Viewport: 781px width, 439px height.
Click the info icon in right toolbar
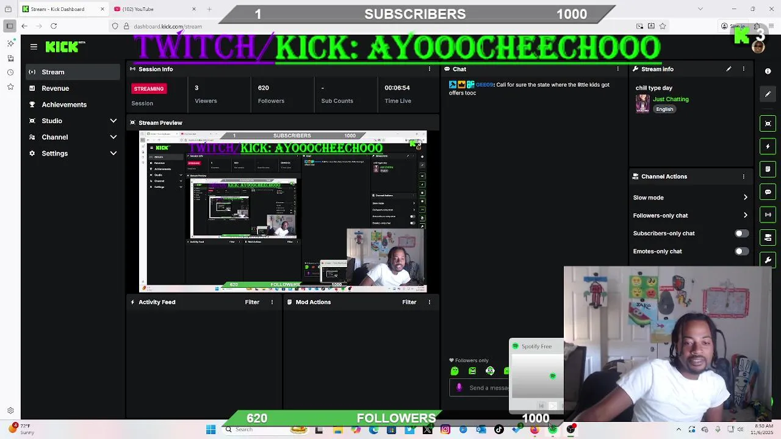coord(768,71)
